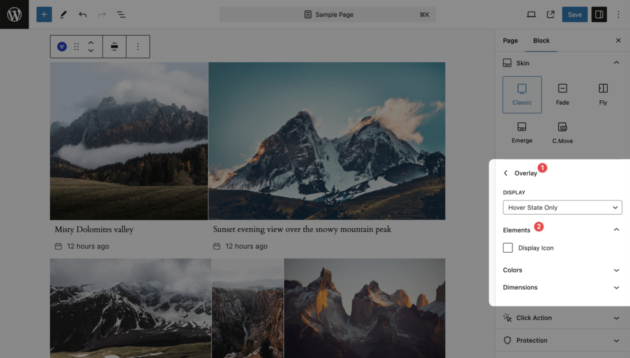The image size is (630, 358).
Task: Open Document Overview list view icon
Action: point(121,14)
